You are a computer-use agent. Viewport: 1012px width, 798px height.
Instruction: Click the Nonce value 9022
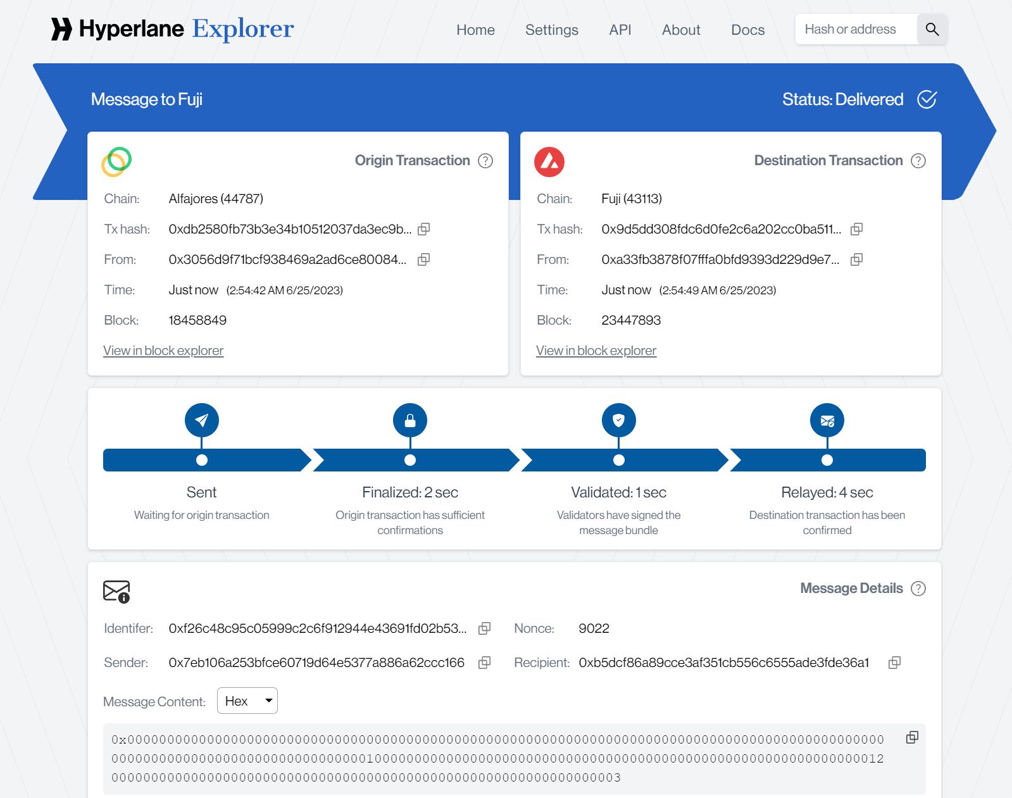[594, 628]
